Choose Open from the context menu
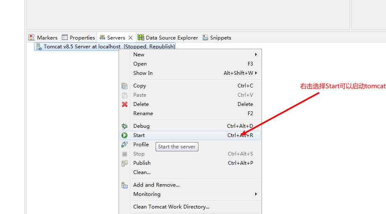Image resolution: width=386 pixels, height=214 pixels. (190, 64)
